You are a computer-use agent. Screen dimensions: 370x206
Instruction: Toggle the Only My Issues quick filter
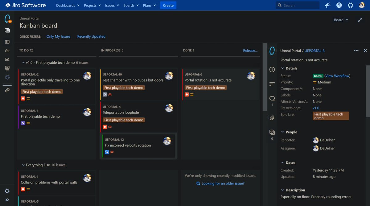[x=58, y=36]
